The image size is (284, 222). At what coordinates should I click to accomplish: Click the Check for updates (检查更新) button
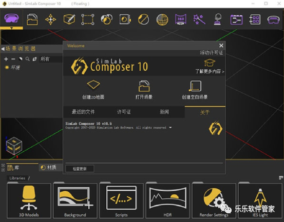click(x=80, y=169)
